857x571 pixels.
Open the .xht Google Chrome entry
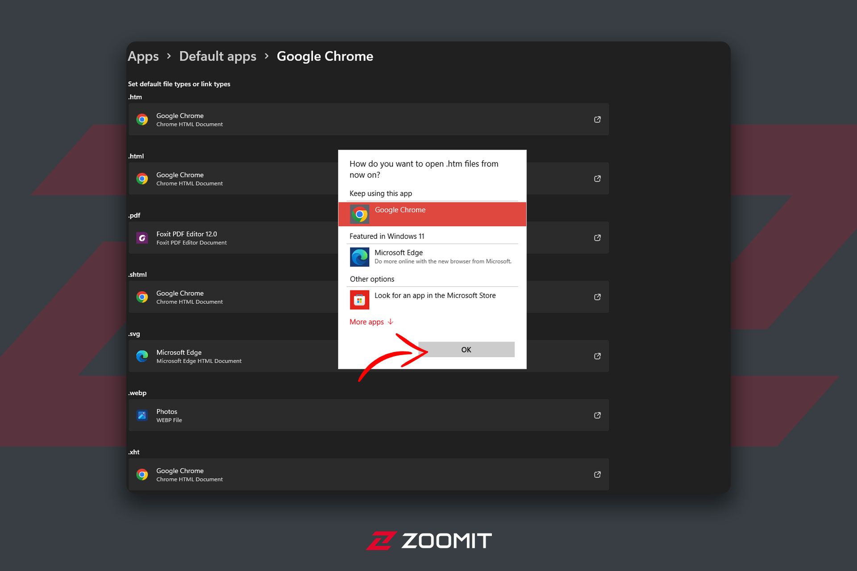coord(369,475)
